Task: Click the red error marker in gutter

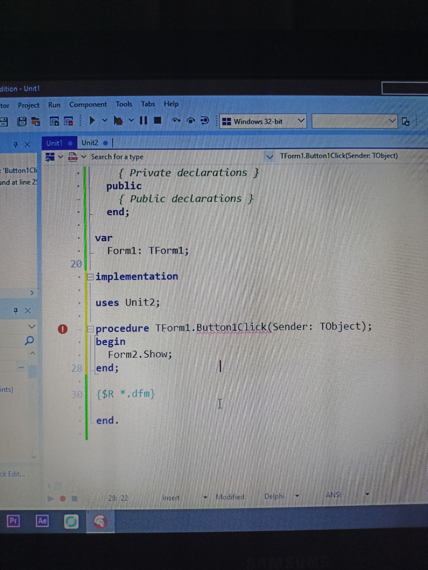Action: click(63, 329)
